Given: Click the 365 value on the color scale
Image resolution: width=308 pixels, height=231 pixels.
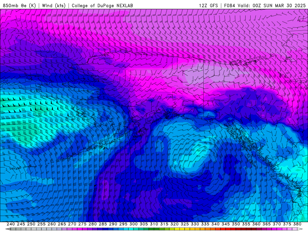Looking at the screenshot, I should 266,224.
